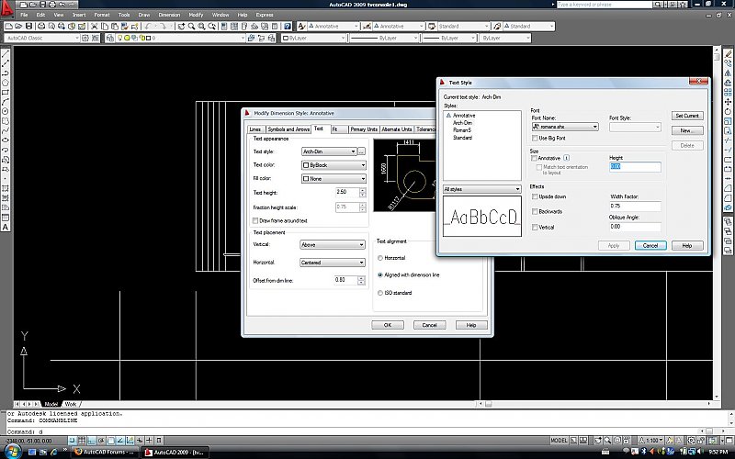Open the Dimension menu

click(169, 15)
